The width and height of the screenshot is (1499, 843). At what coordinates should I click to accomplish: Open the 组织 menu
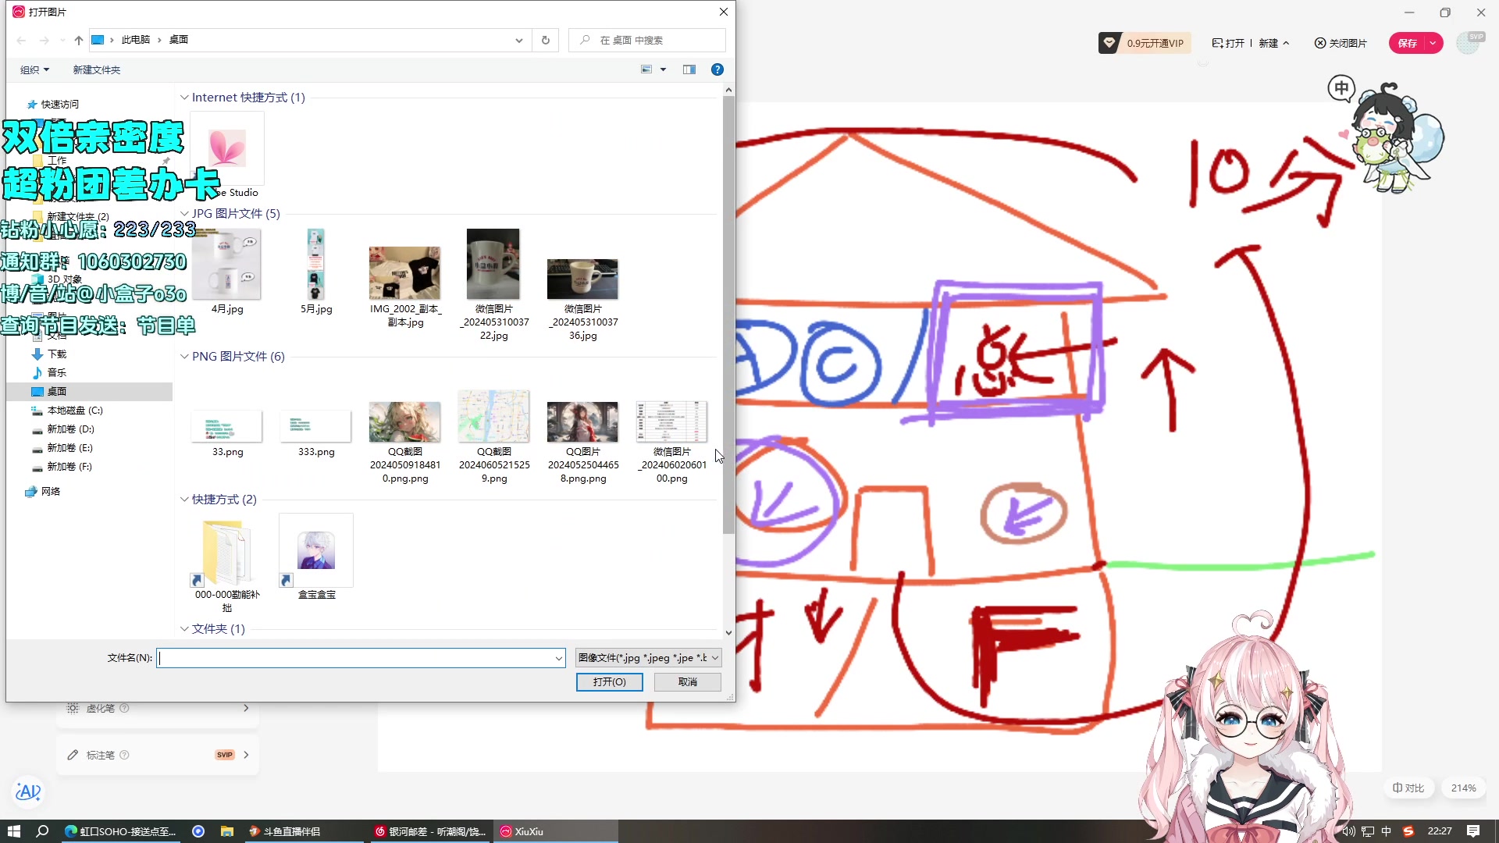tap(34, 69)
